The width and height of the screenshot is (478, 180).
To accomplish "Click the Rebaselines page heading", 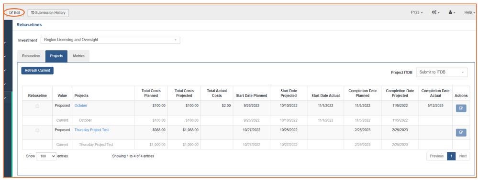I will pyautogui.click(x=29, y=25).
